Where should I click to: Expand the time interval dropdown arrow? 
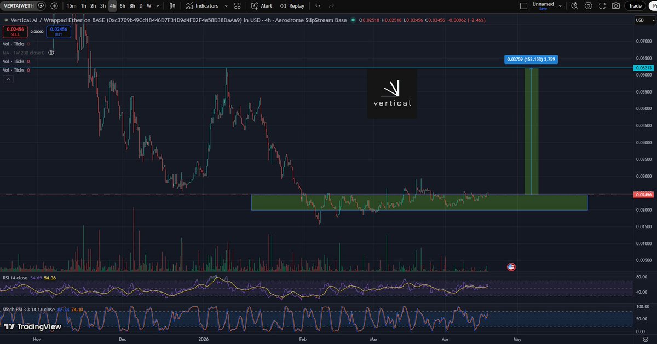pyautogui.click(x=158, y=6)
